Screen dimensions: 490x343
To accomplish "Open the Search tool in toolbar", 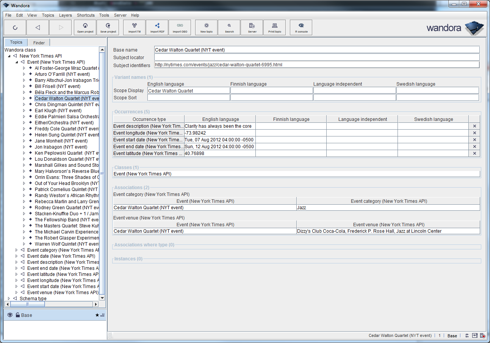I will tap(229, 27).
